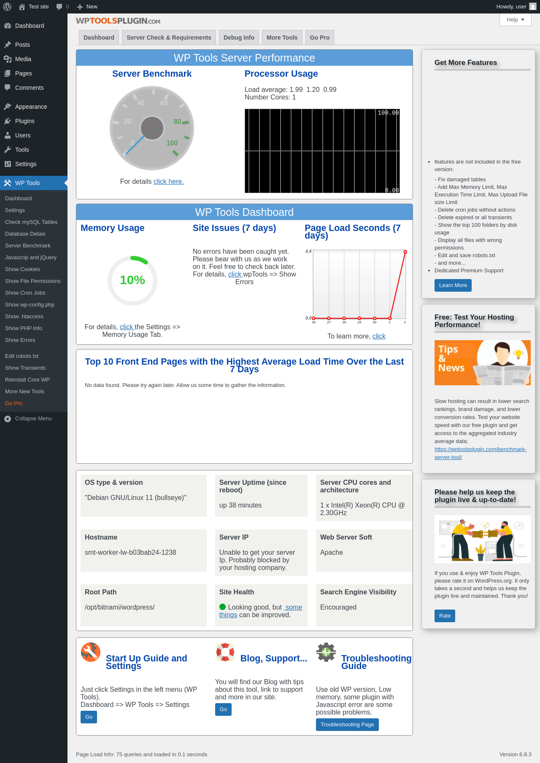Open Server Benchmark submenu item
Viewport: 540px width, 763px height.
34,246
